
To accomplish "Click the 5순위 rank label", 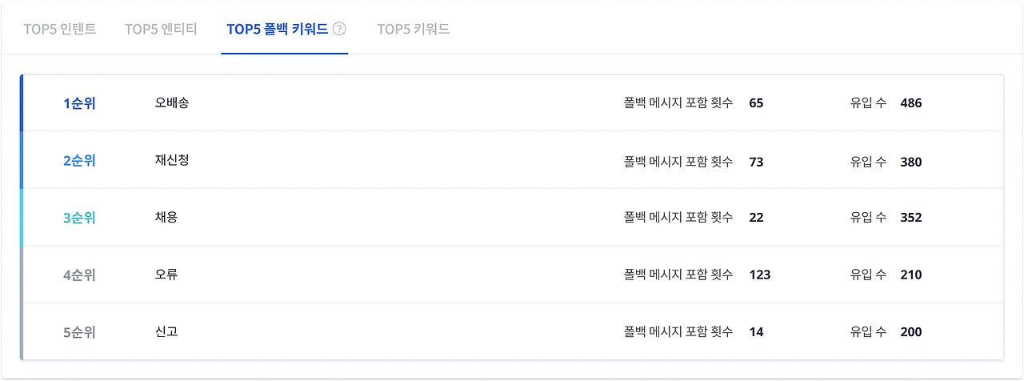I will [79, 332].
